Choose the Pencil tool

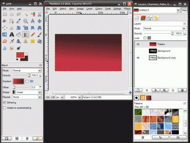(33, 34)
